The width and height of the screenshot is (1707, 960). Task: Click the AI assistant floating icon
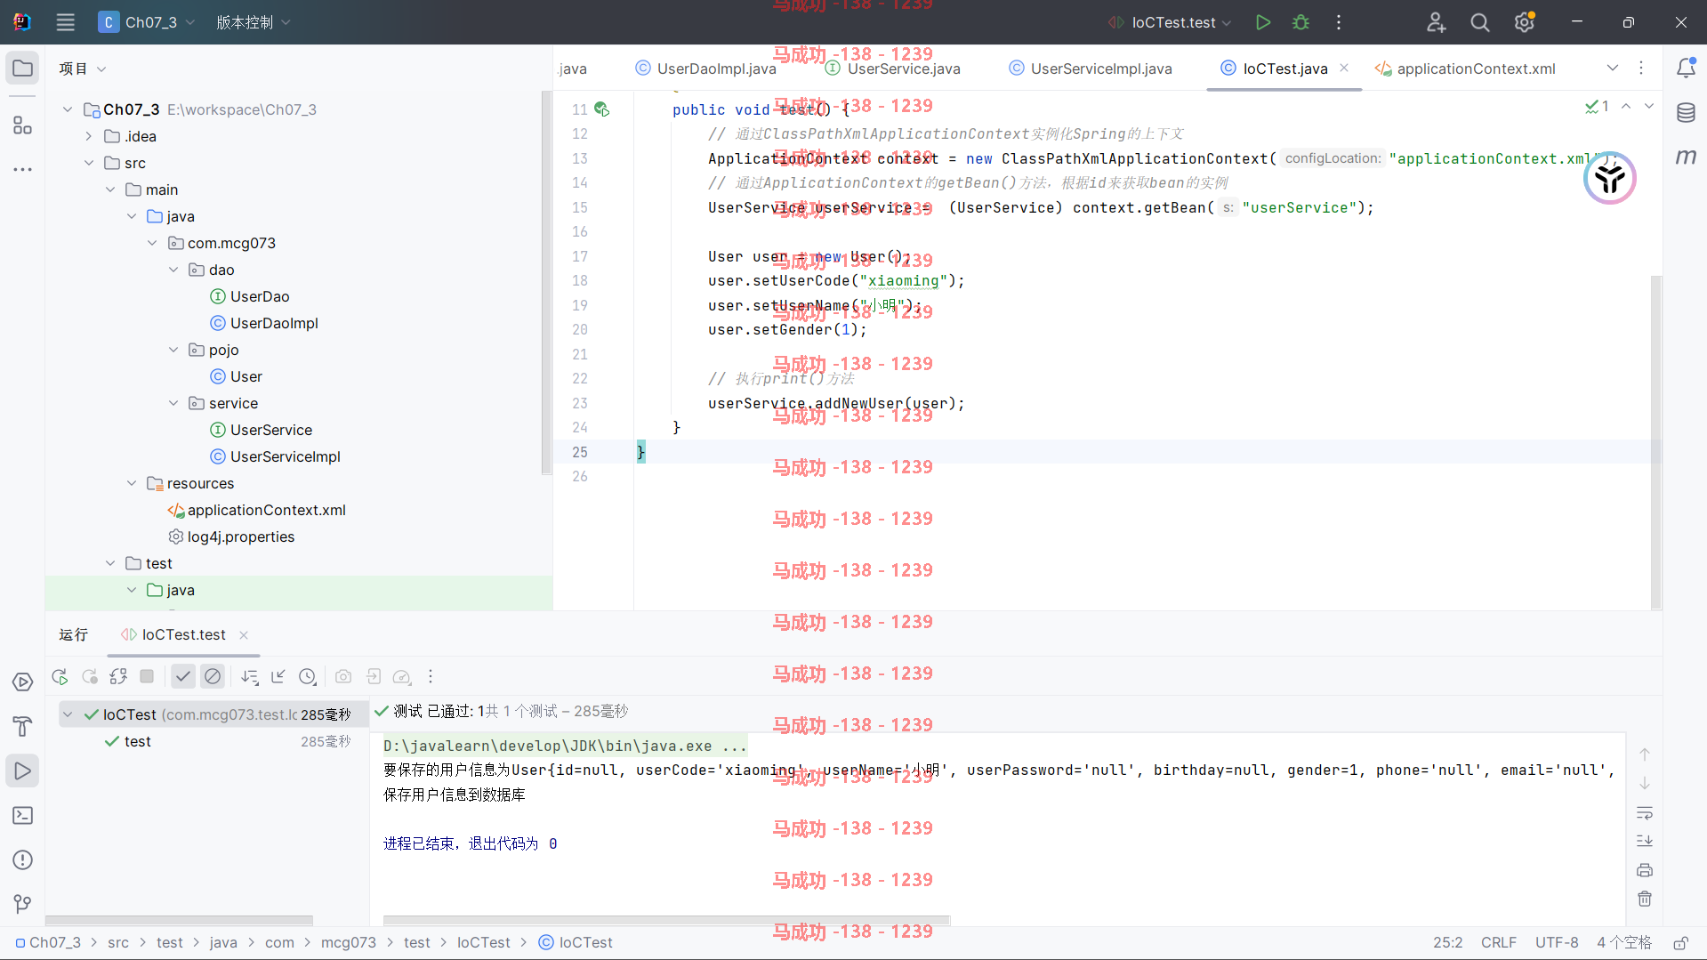tap(1610, 178)
